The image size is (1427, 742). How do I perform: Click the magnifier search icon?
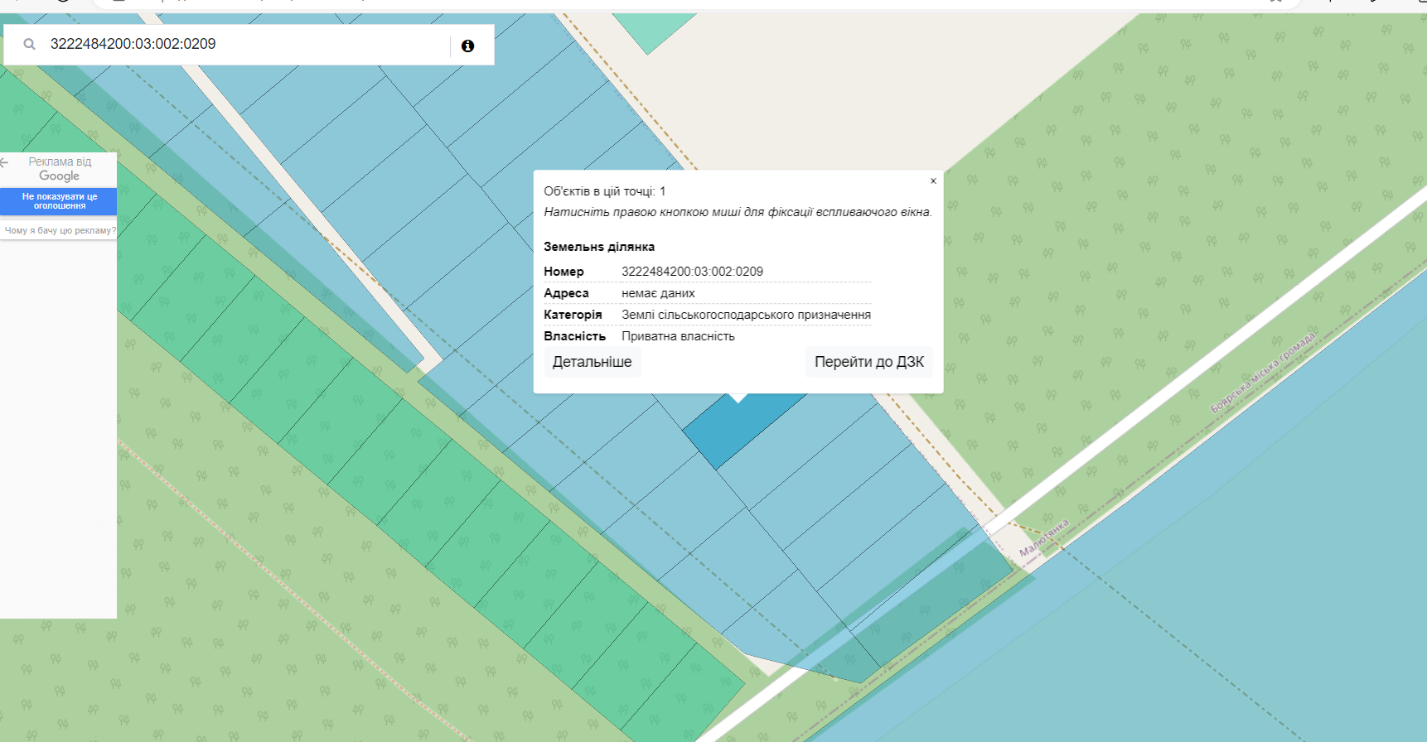[30, 45]
